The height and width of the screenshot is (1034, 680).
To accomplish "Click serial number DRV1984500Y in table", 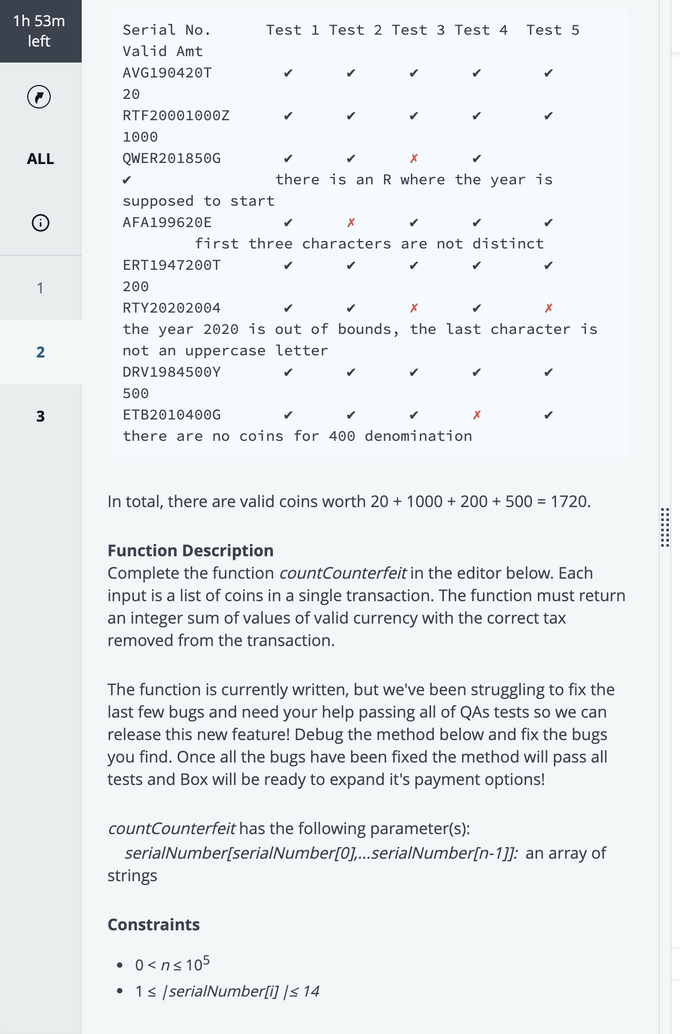I will point(171,372).
